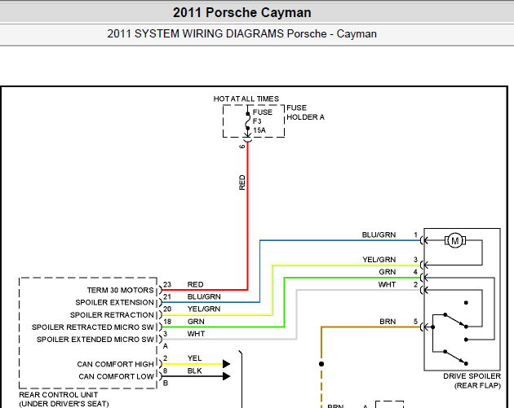This screenshot has width=514, height=408.
Task: Select SPOILER EXTENDED MICRO SW label
Action: point(95,340)
